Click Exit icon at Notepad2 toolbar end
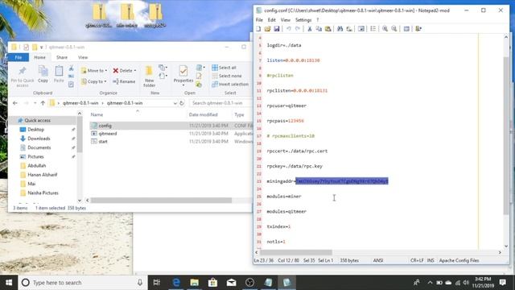The image size is (515, 290). click(418, 29)
